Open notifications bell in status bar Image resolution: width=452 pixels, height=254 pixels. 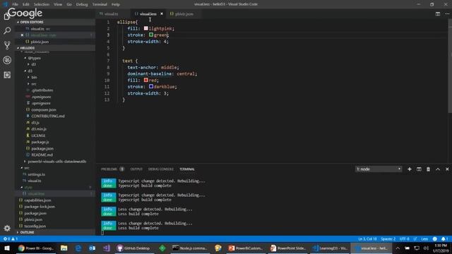tap(444, 238)
